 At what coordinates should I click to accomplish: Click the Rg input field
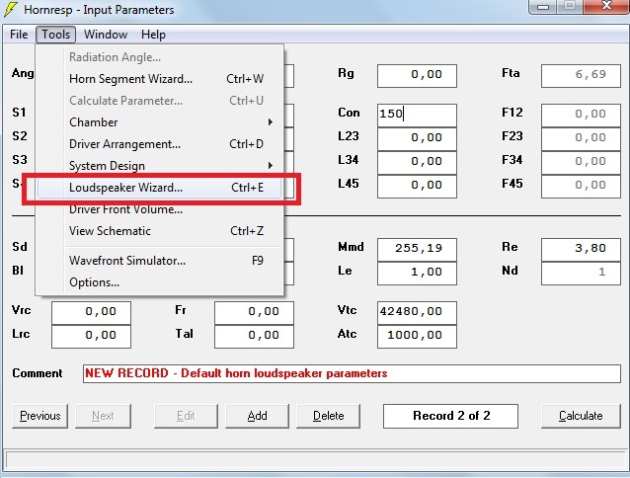coord(417,75)
